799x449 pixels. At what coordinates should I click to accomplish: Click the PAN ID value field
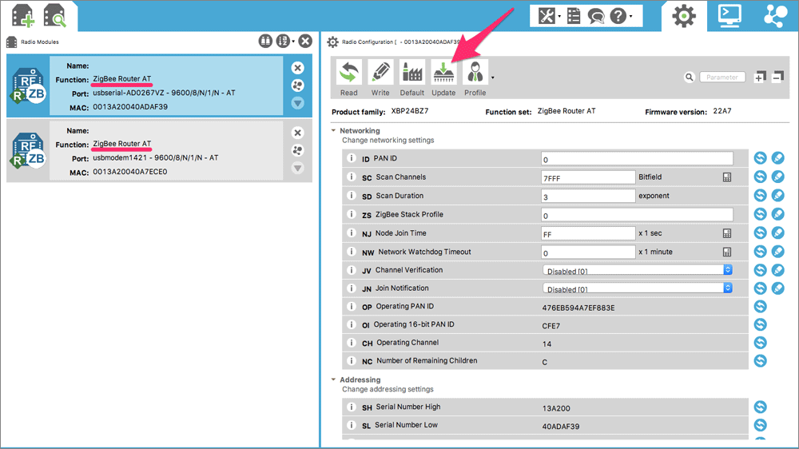click(x=637, y=159)
